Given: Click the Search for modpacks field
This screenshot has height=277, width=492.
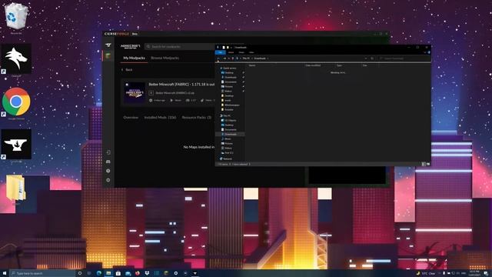Looking at the screenshot, I should point(179,46).
